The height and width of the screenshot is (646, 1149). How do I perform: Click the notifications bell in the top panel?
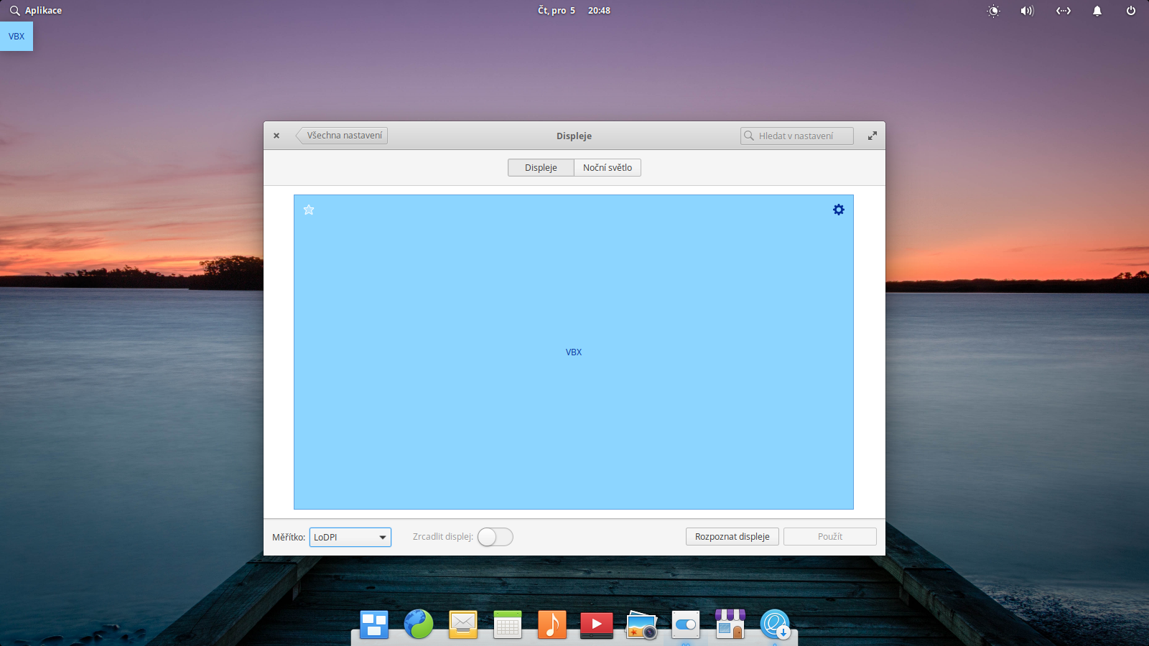click(x=1097, y=11)
